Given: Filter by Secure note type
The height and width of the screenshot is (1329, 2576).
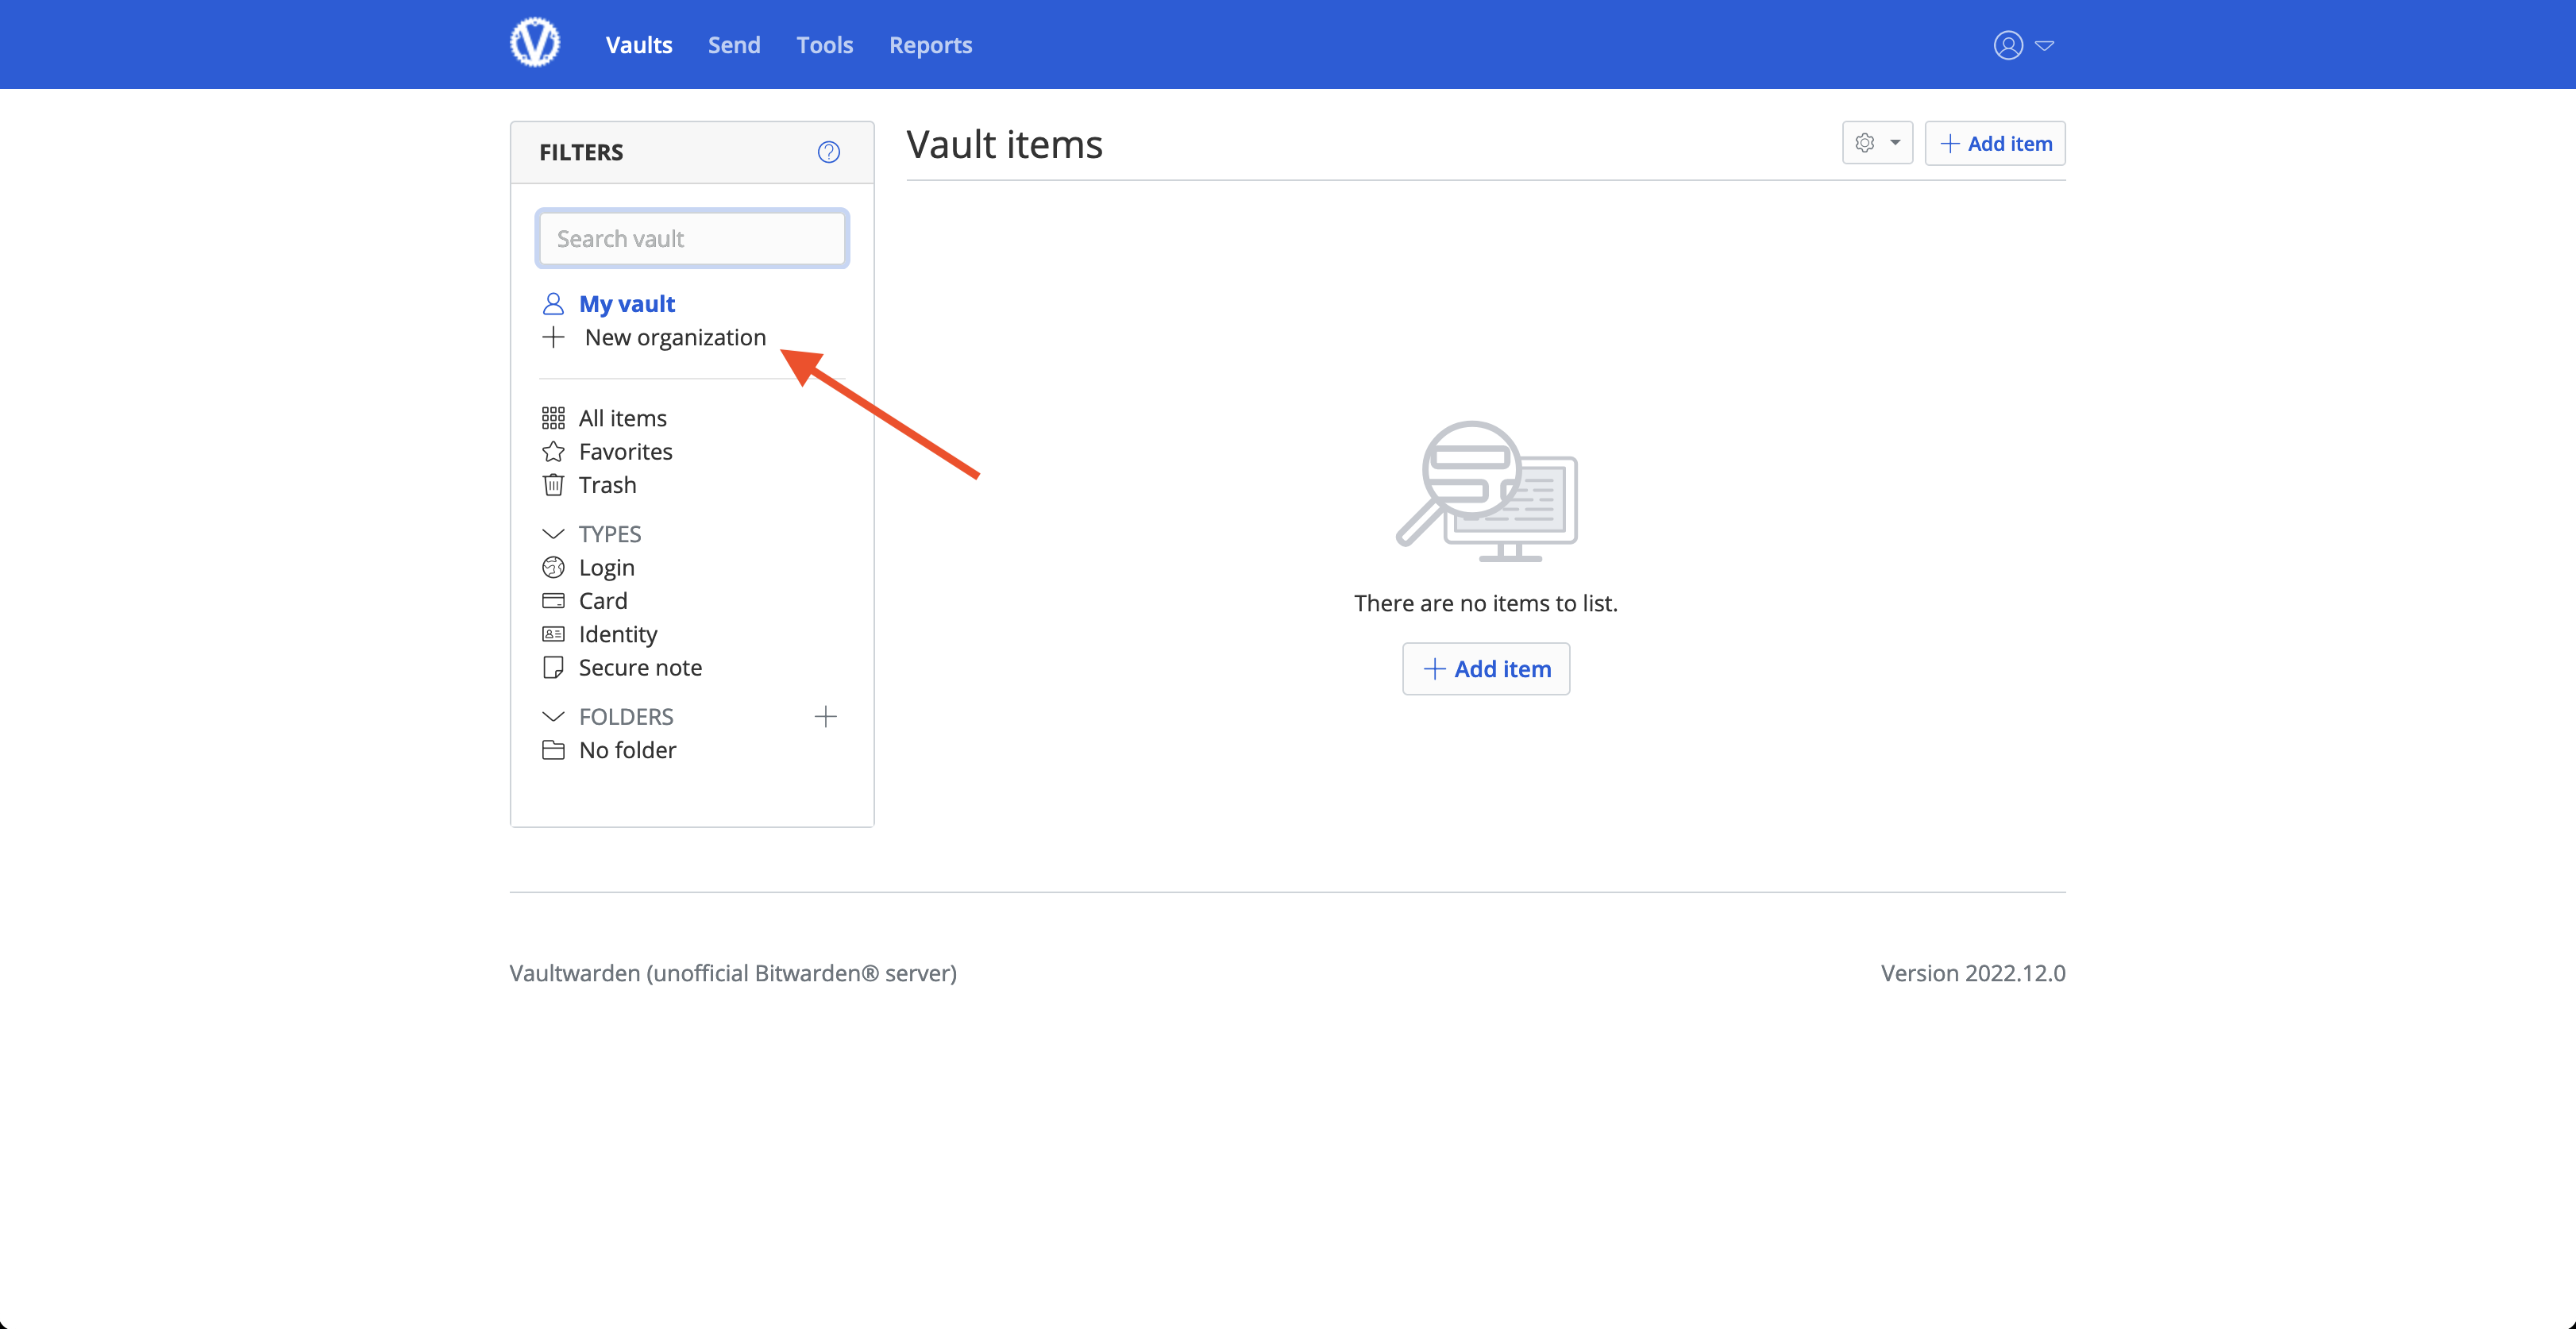Looking at the screenshot, I should point(639,667).
